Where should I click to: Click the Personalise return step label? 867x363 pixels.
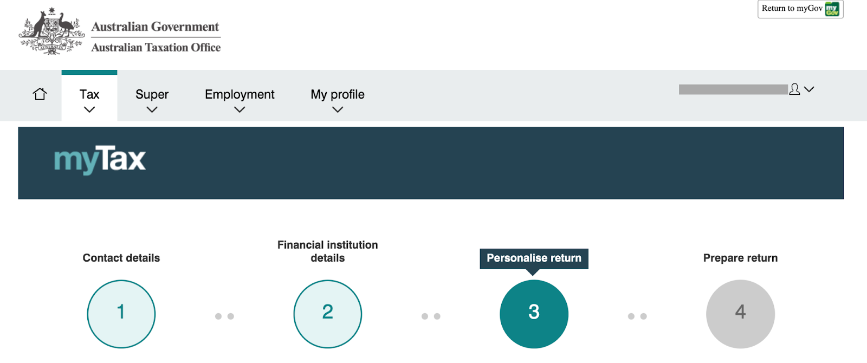tap(534, 258)
